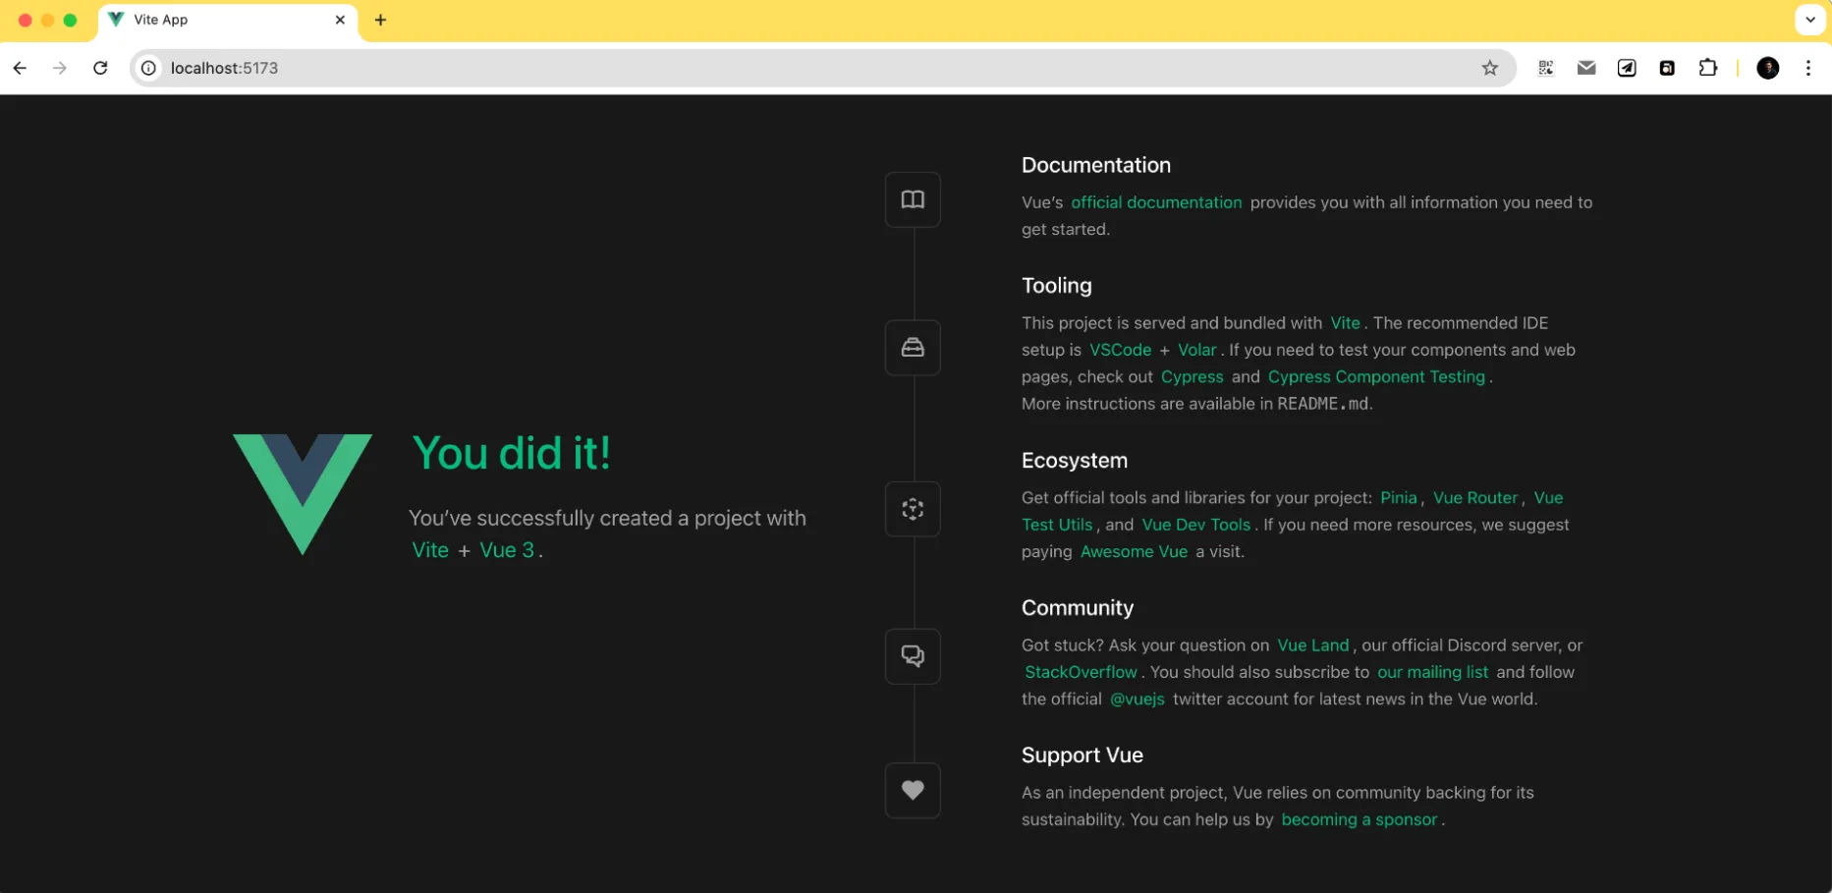This screenshot has width=1832, height=893.
Task: Open the Telegram extension icon
Action: (1627, 68)
